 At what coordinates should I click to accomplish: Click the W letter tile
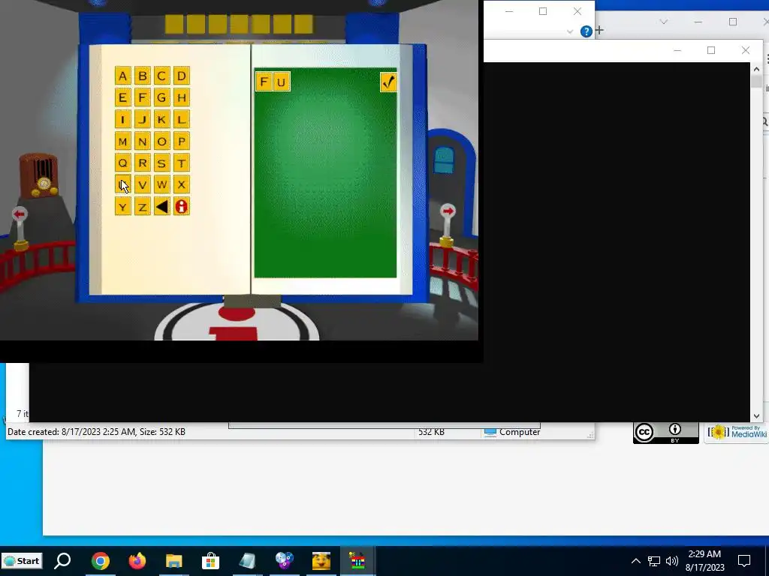pyautogui.click(x=162, y=184)
